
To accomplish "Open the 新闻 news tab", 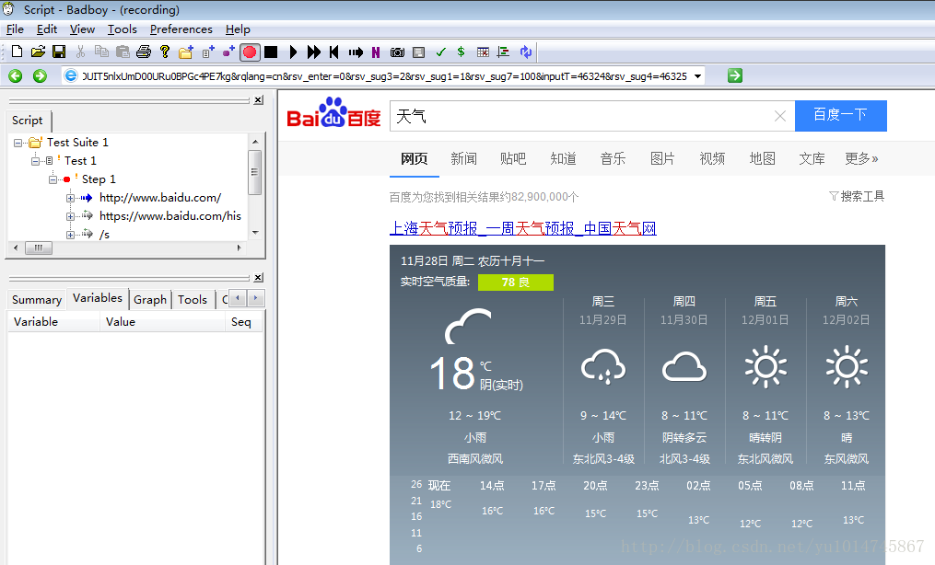I will pyautogui.click(x=464, y=158).
